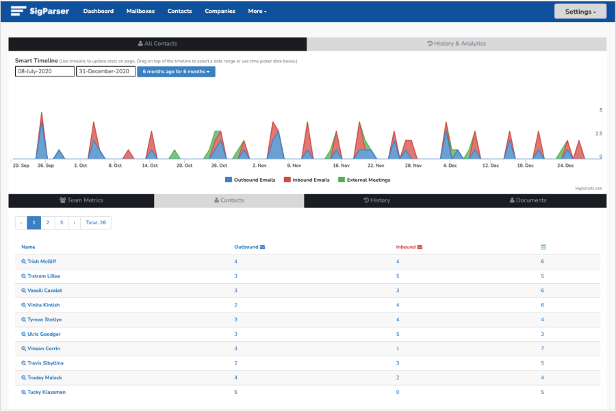Sort table by Name column
This screenshot has height=411, width=616.
tap(28, 247)
